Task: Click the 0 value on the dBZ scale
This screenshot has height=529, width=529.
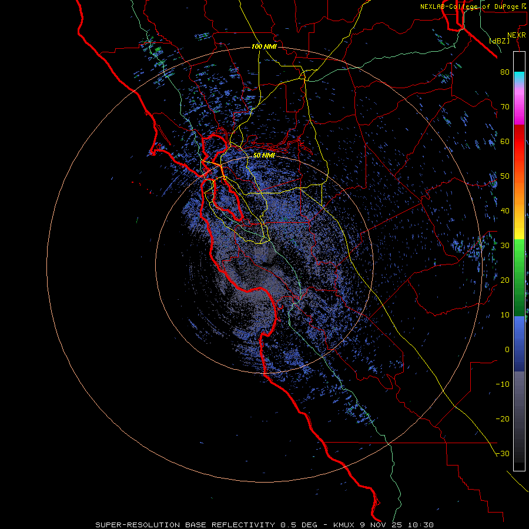Action: pos(507,350)
